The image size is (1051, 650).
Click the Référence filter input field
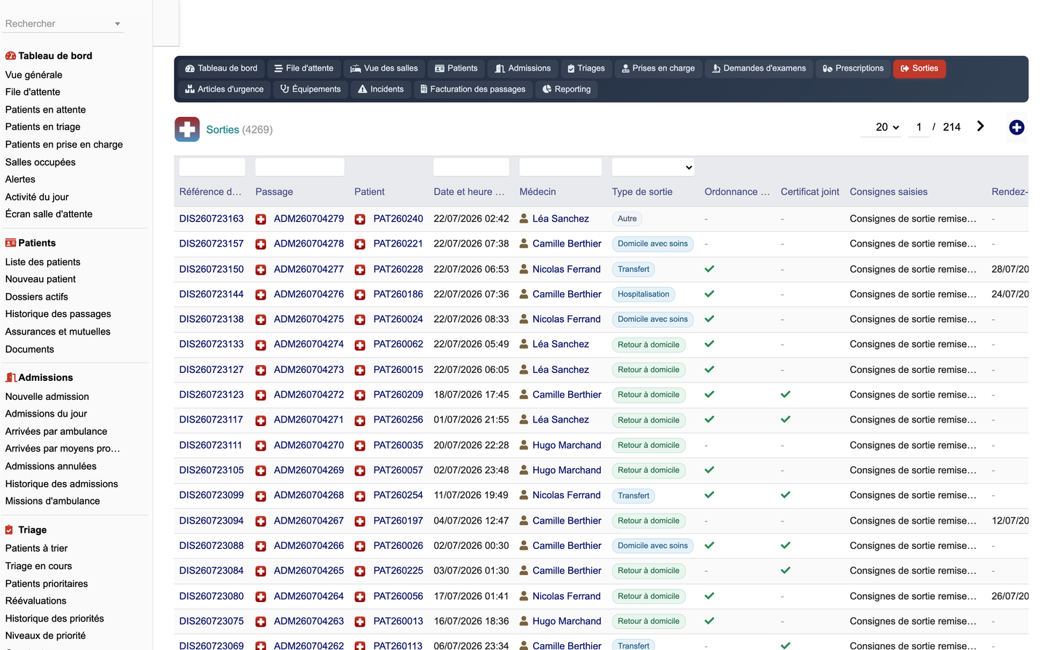click(x=212, y=167)
